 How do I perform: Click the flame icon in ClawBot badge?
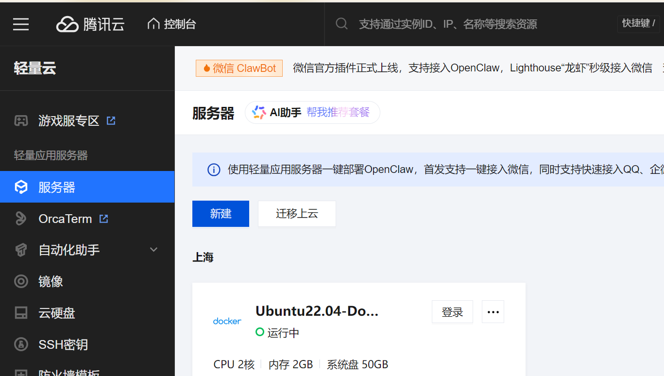(207, 68)
